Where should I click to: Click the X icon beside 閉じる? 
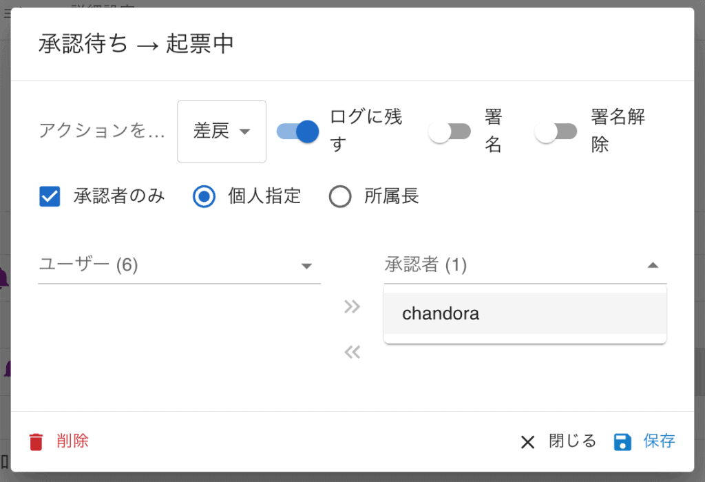(x=528, y=442)
